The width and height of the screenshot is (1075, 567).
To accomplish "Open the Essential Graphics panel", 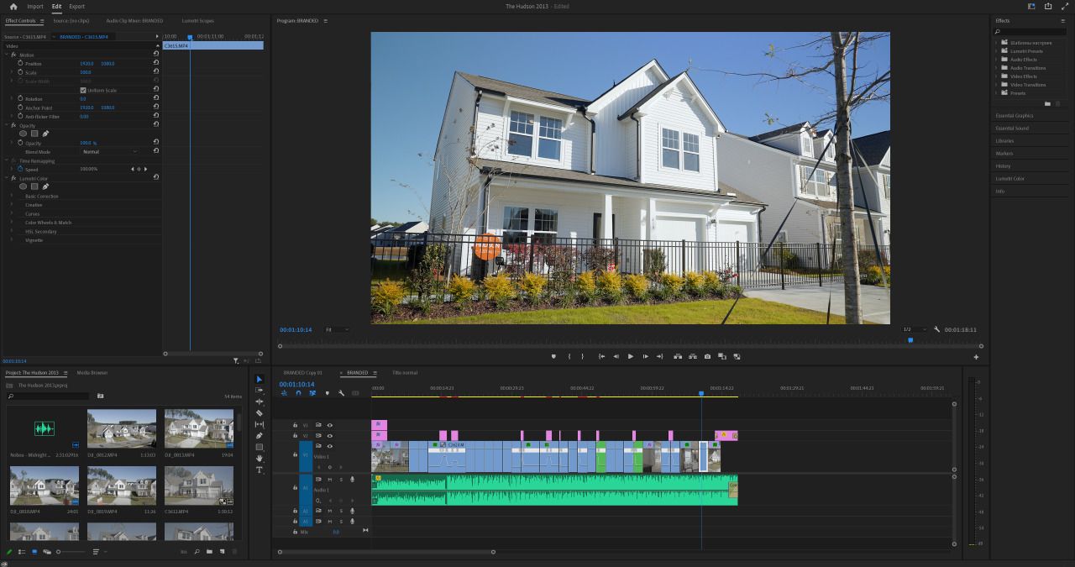I will click(x=1013, y=115).
